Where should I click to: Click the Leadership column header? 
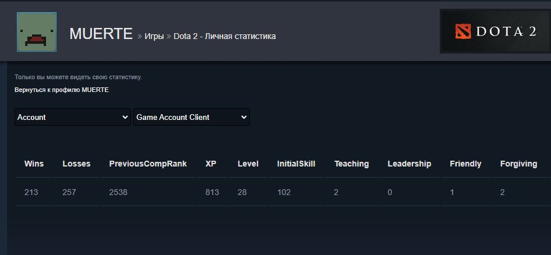click(409, 164)
